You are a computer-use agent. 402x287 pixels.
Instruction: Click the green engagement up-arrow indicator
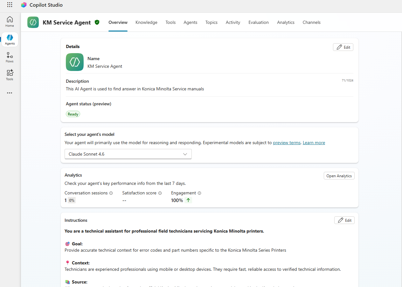click(188, 200)
